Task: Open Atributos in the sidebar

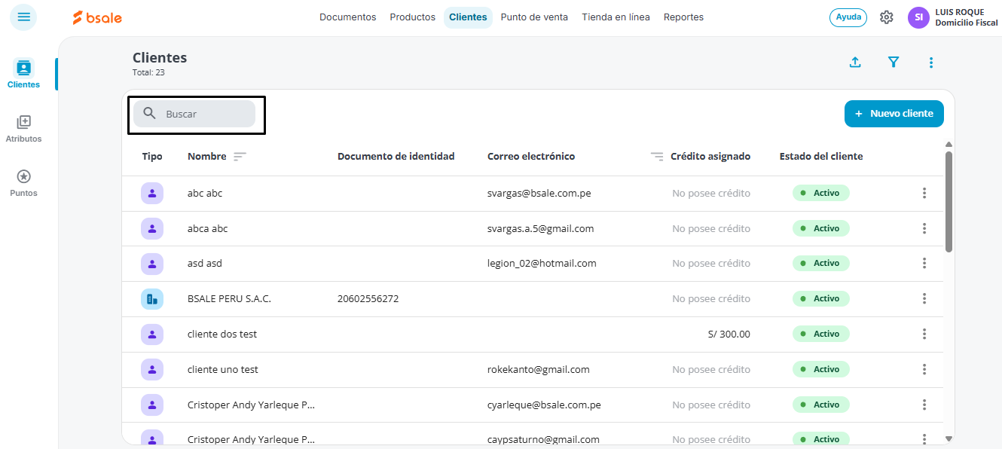Action: (23, 129)
